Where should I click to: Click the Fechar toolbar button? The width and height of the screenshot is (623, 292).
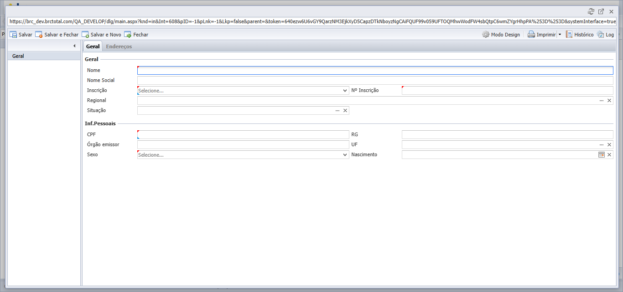[136, 35]
